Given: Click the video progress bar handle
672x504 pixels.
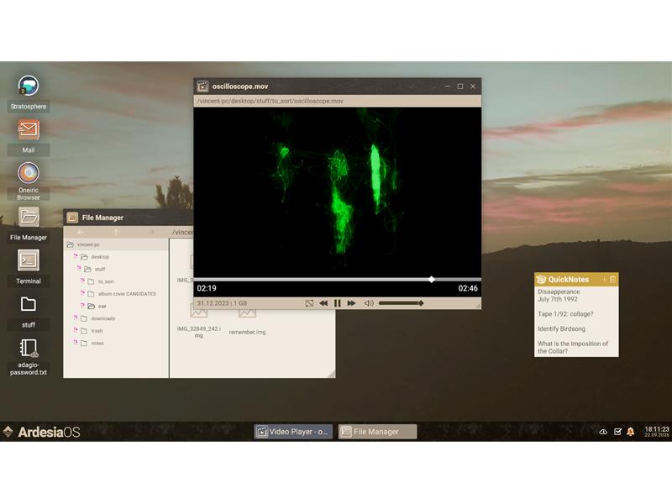Looking at the screenshot, I should coord(432,280).
